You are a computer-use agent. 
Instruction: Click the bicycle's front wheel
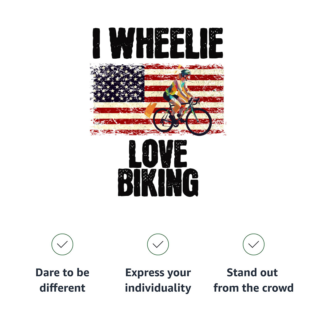pyautogui.click(x=199, y=122)
